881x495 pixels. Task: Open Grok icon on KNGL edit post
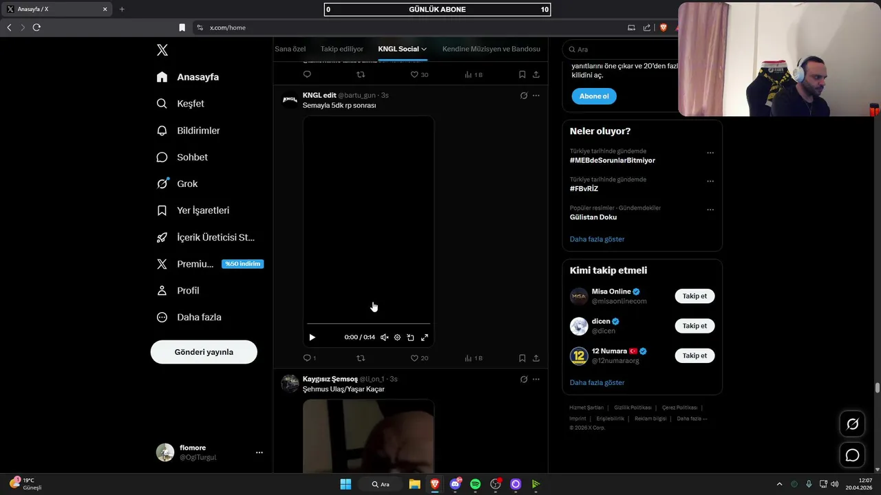pyautogui.click(x=524, y=96)
